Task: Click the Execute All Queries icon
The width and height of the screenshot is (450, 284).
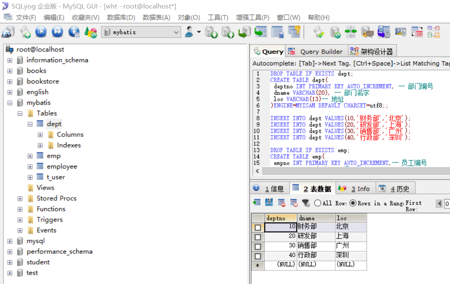Action: 57,31
